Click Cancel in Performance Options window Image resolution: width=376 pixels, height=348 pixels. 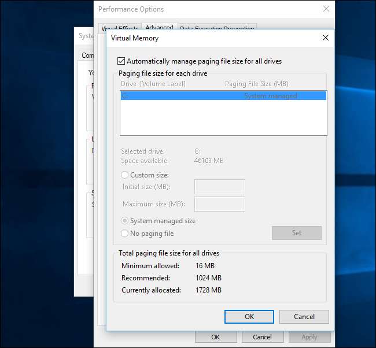pyautogui.click(x=262, y=337)
